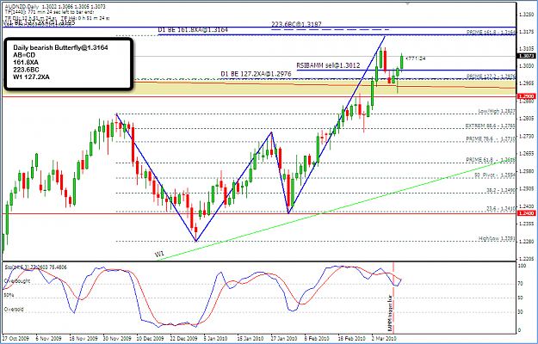This screenshot has height=344, width=538.
Task: Click the 'Low/High 1.2827' level label
Action: pos(497,111)
